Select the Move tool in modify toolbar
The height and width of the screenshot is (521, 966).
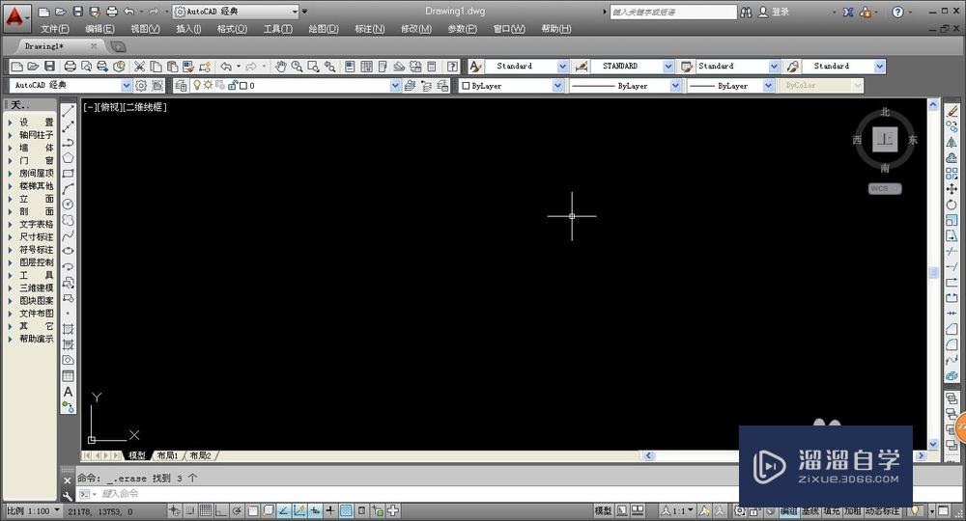[x=952, y=189]
